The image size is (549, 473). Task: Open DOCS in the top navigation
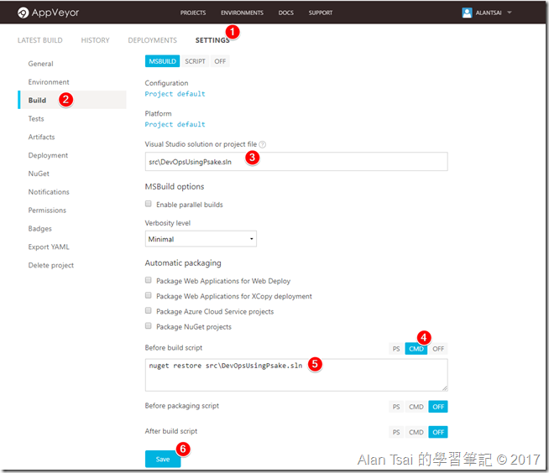point(285,13)
